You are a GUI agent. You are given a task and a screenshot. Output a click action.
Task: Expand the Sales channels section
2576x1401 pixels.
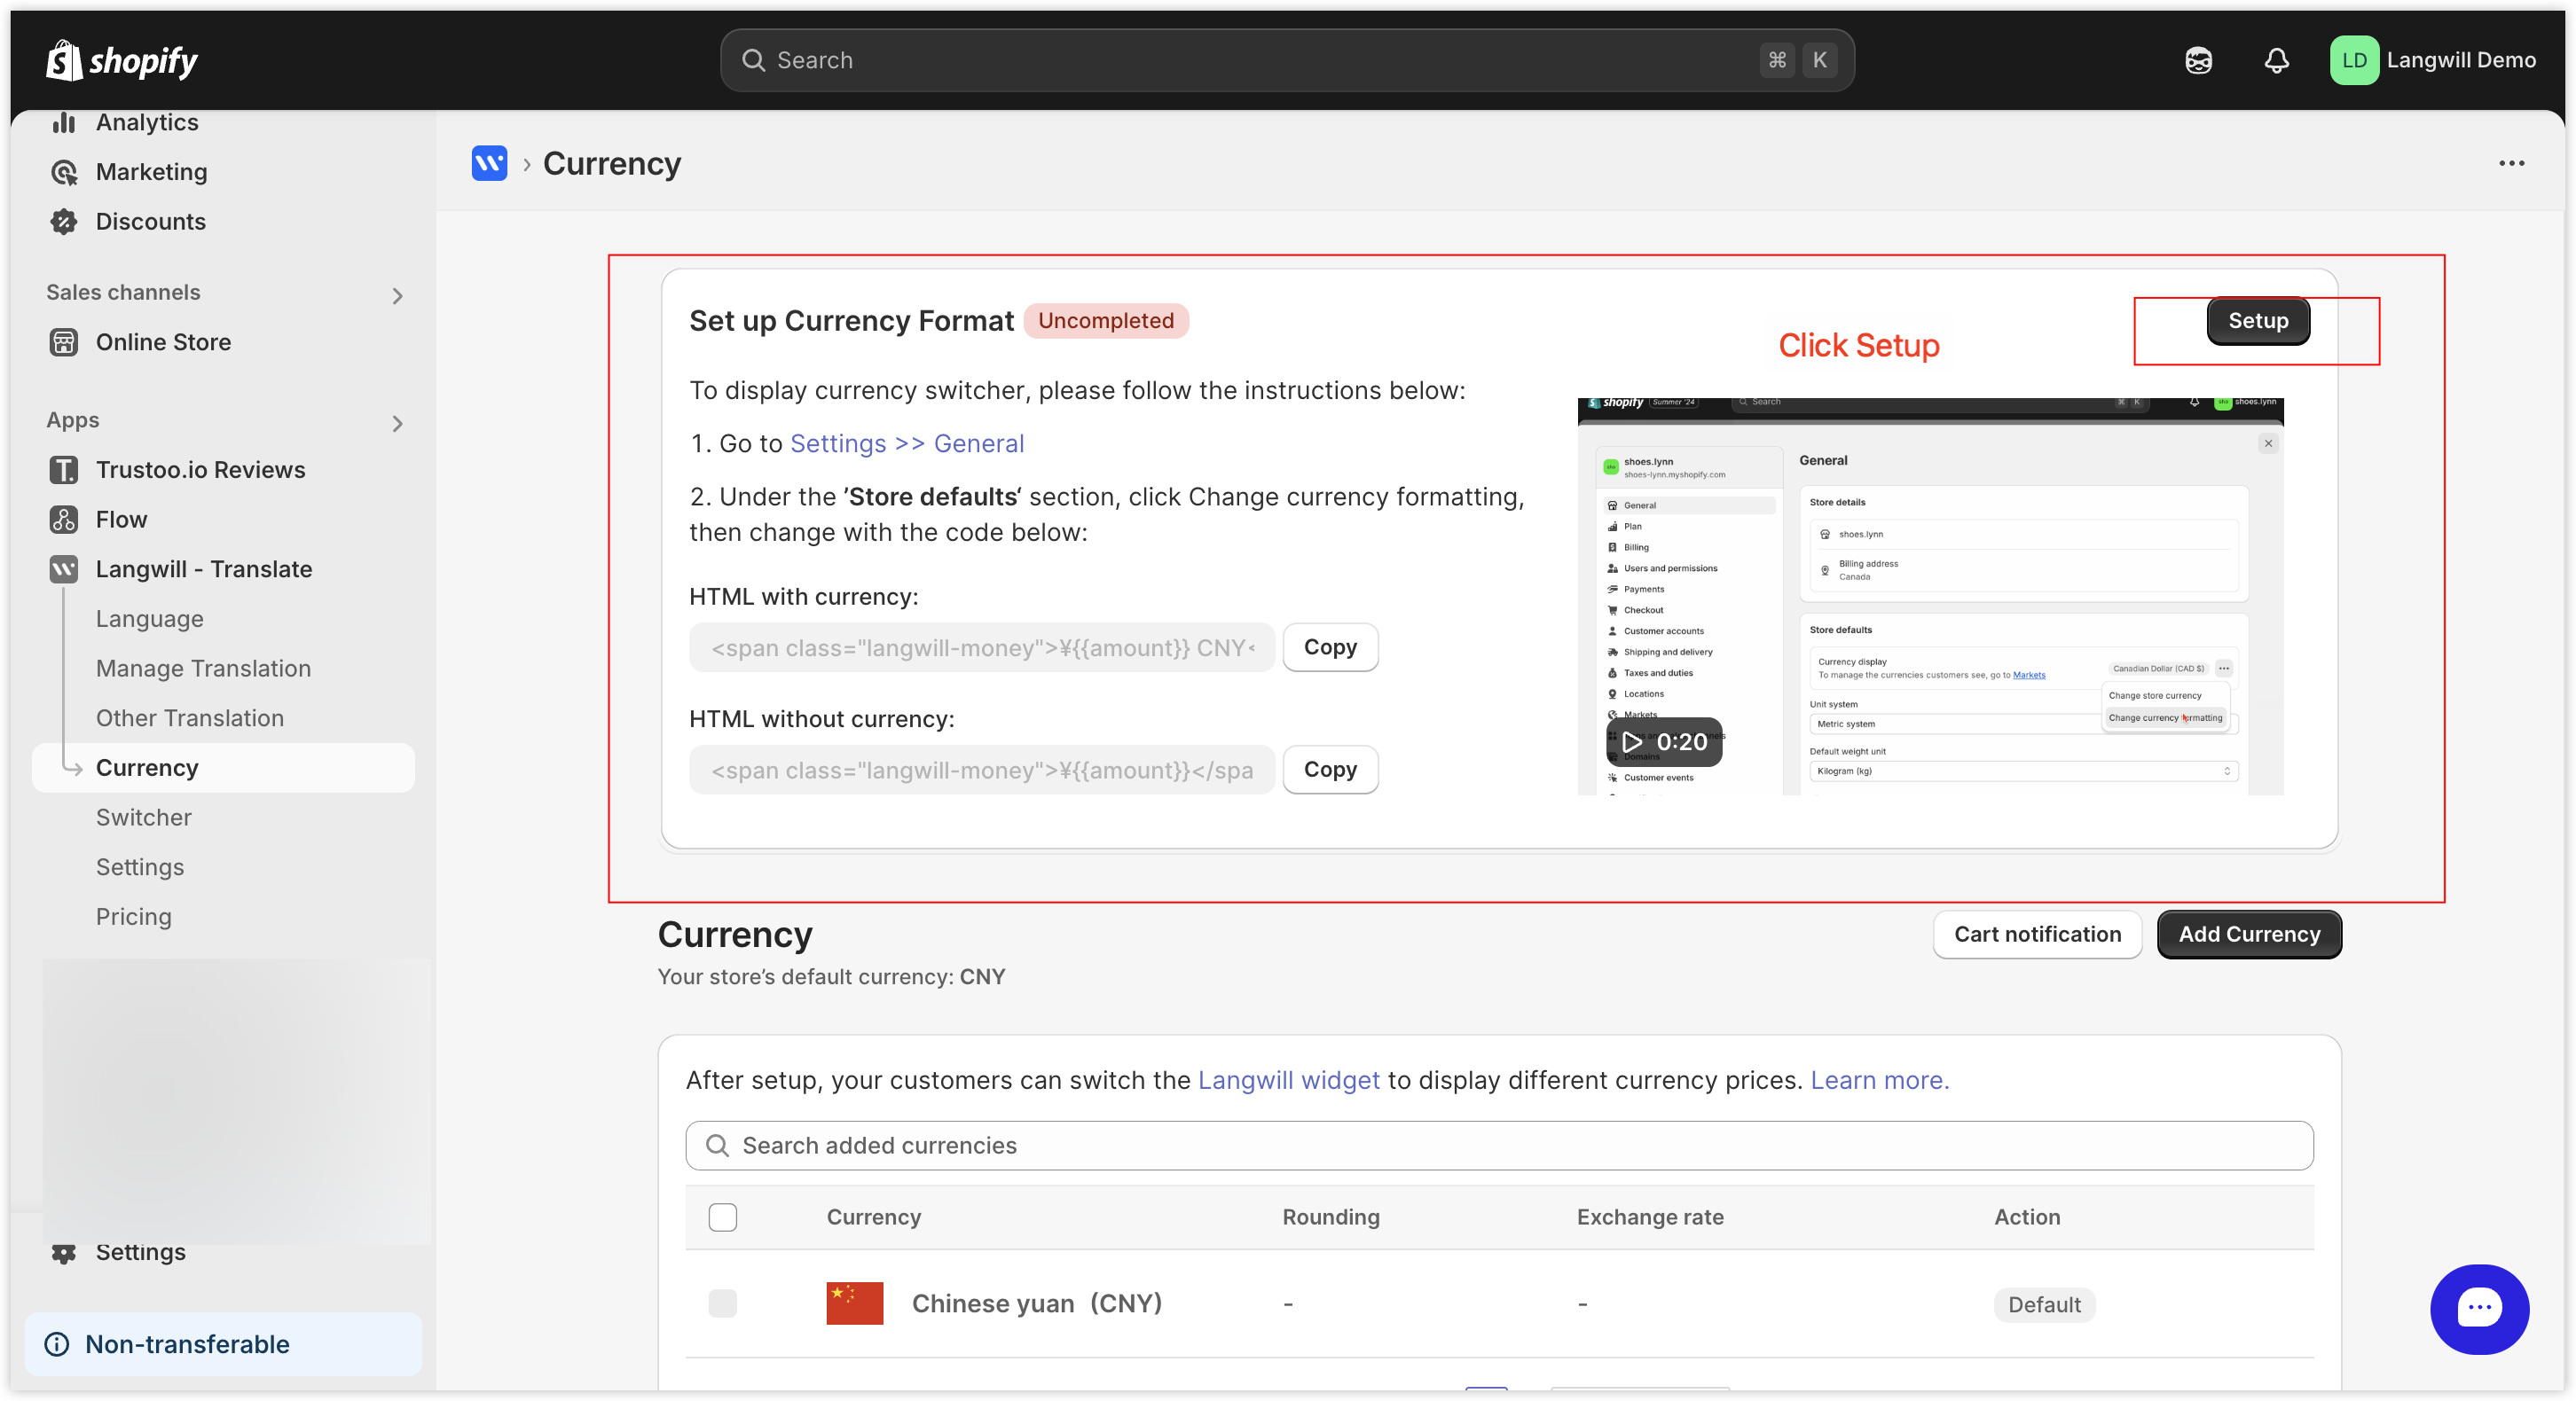coord(397,296)
